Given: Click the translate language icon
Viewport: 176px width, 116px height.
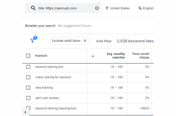Looking at the screenshot, I should [140, 8].
